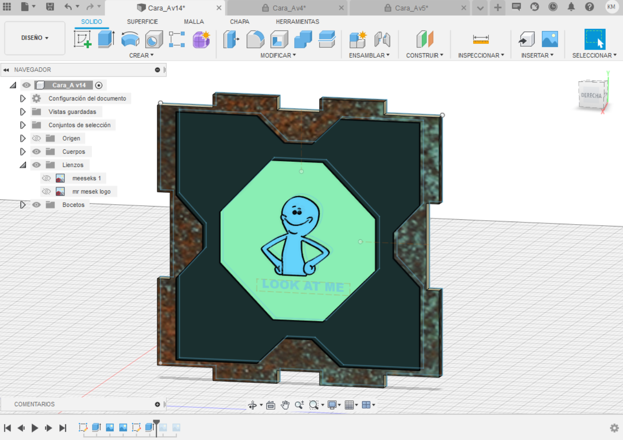Open a new design tab with plus

498,7
